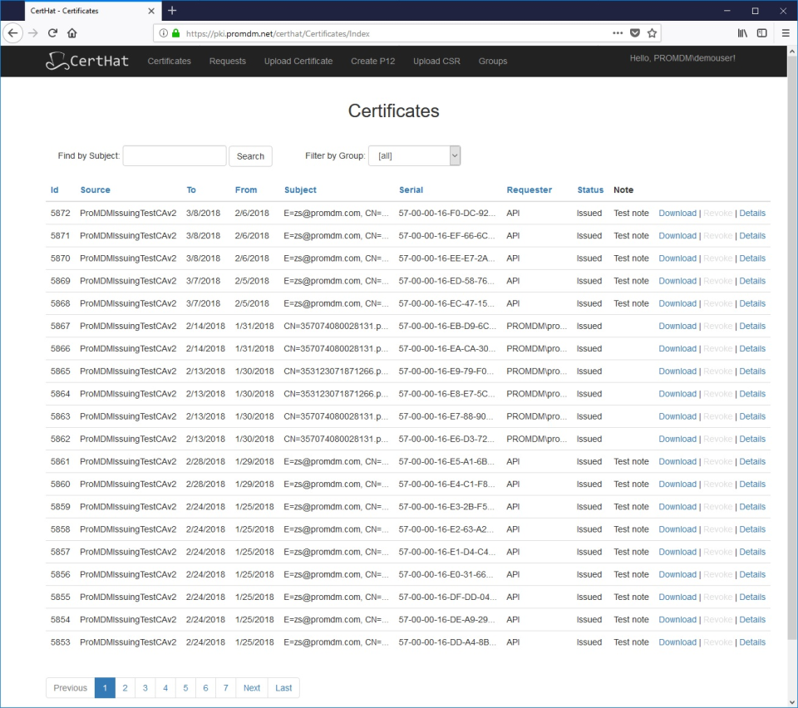Open the sidebars panel icon next to library
Image resolution: width=798 pixels, height=708 pixels.
pos(761,35)
